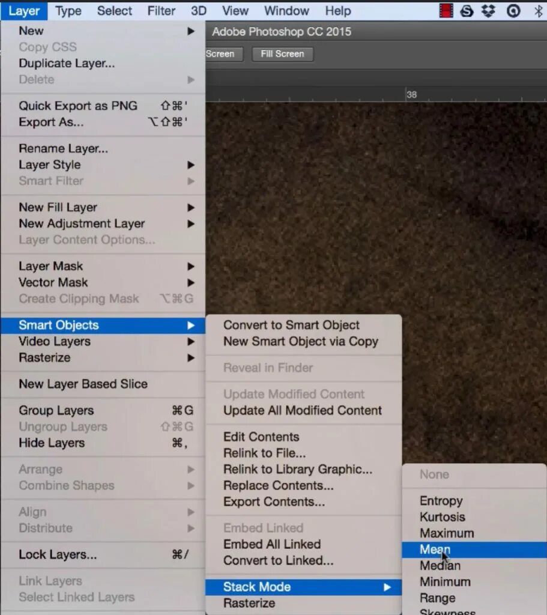Open the Type menu
Screen dimensions: 547x615
point(68,11)
